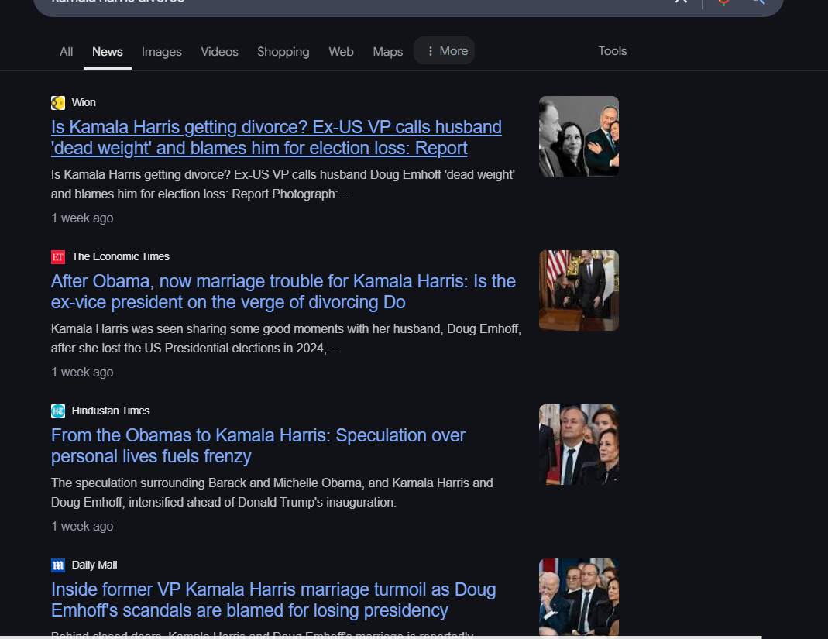Click the magnifier search icon
This screenshot has height=639, width=828.
758,2
